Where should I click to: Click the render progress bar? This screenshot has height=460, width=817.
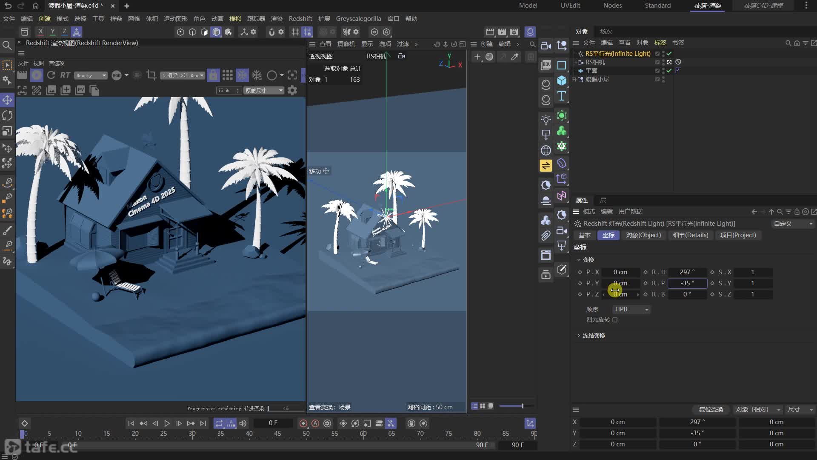click(286, 408)
